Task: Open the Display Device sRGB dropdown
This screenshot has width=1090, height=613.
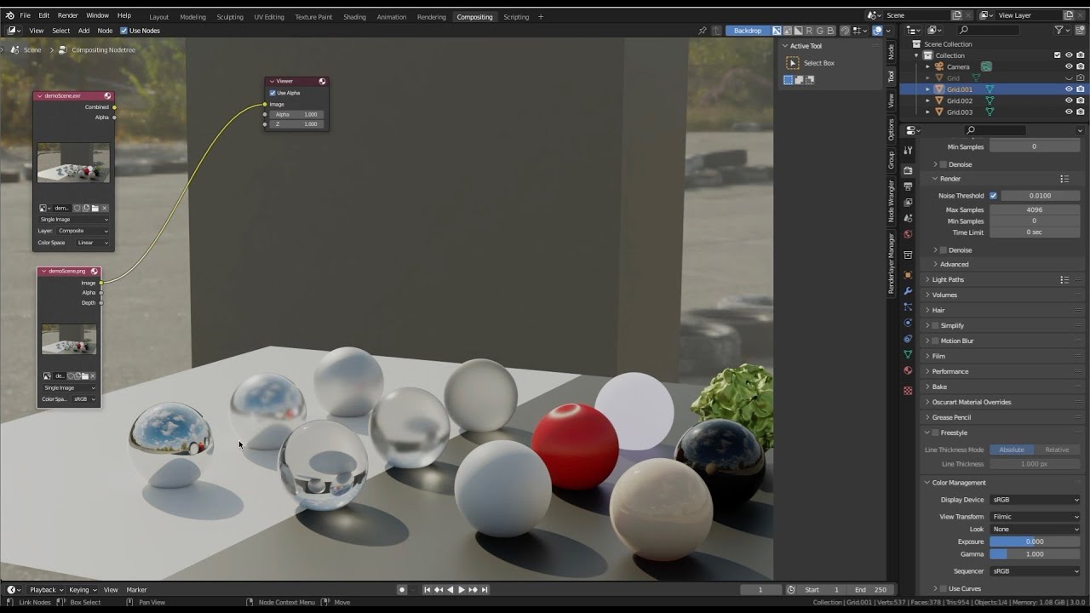Action: (x=1035, y=501)
